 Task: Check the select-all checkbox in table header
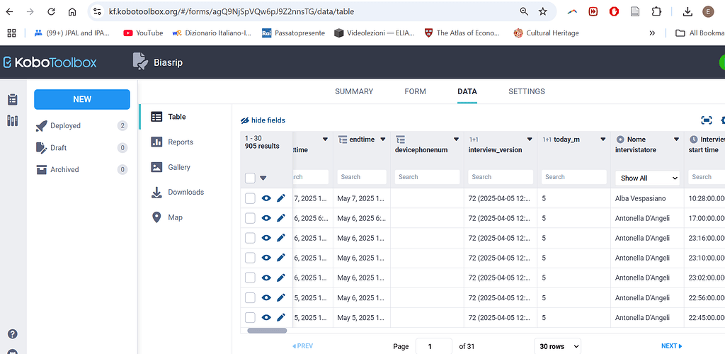[x=250, y=178]
